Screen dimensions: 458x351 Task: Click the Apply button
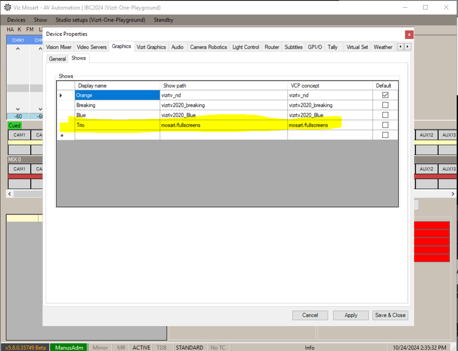click(351, 315)
